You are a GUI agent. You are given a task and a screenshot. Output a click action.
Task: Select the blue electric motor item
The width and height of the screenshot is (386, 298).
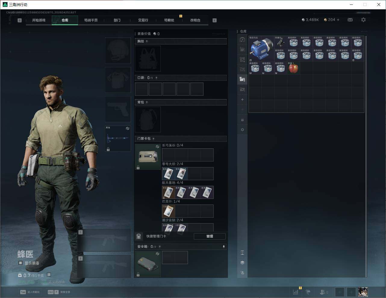261,49
